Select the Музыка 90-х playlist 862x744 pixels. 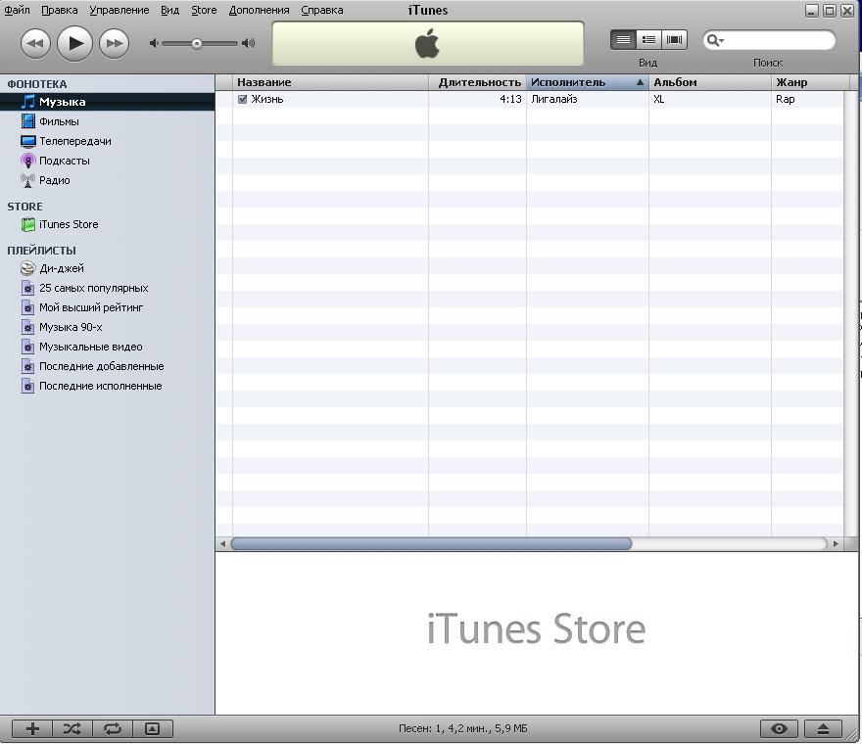[x=70, y=327]
